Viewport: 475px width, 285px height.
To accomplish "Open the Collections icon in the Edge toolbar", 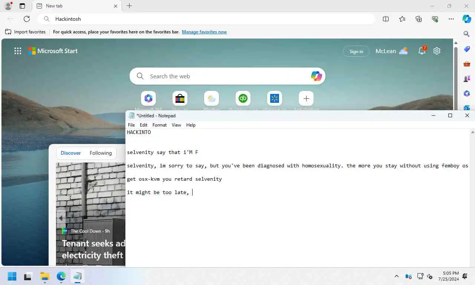I will pos(419,19).
